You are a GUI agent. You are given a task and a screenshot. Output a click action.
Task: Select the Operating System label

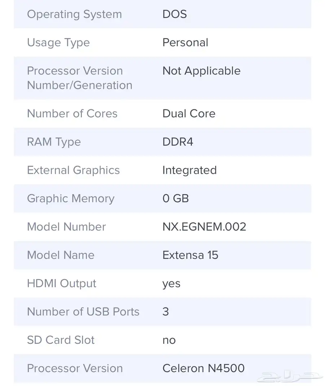click(74, 14)
